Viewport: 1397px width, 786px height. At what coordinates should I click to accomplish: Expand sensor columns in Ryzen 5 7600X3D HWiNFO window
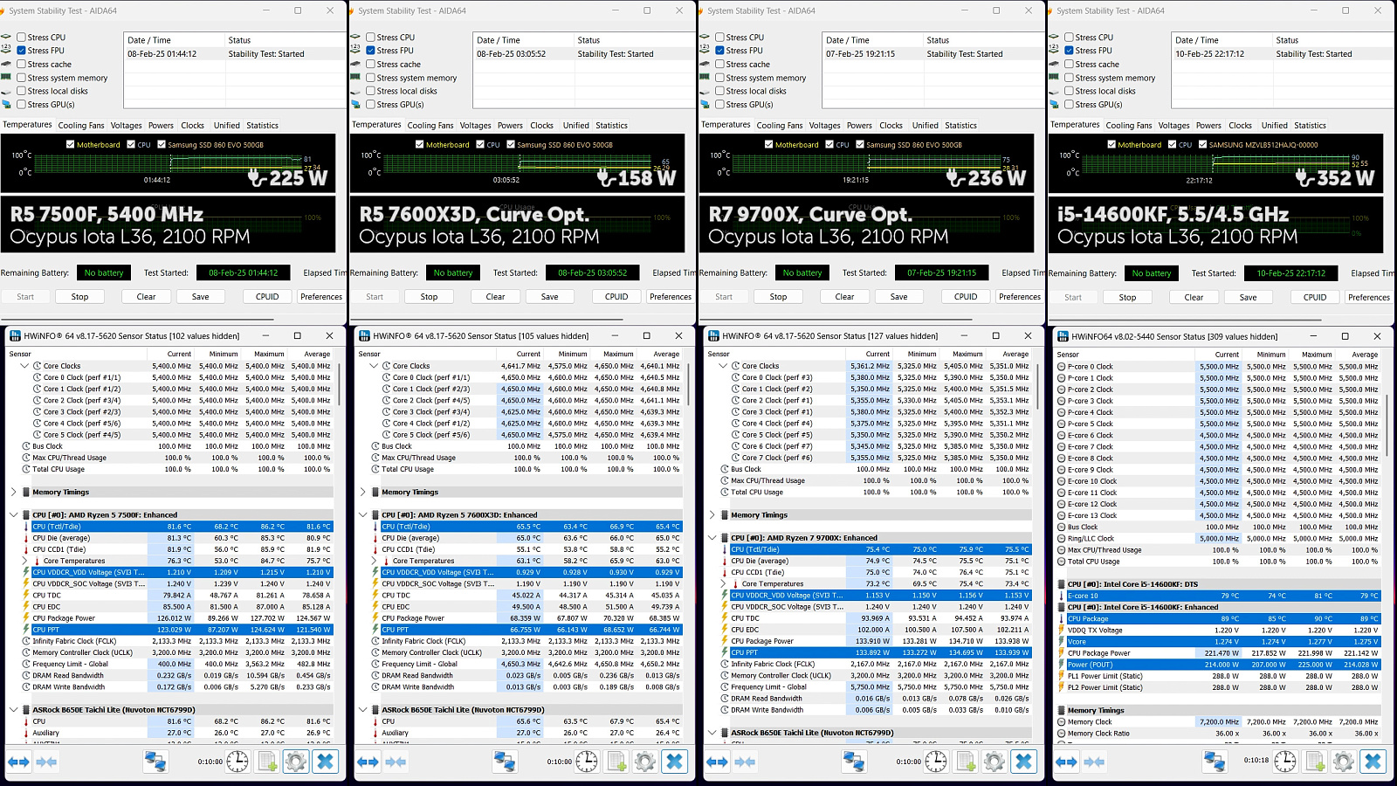click(368, 762)
